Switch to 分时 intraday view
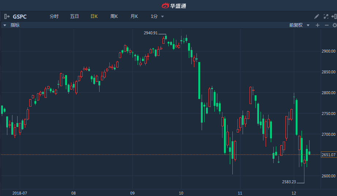The height and width of the screenshot is (196, 337). click(54, 16)
